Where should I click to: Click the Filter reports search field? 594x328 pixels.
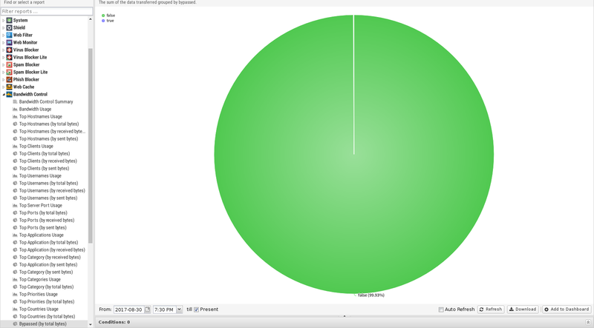[x=47, y=11]
